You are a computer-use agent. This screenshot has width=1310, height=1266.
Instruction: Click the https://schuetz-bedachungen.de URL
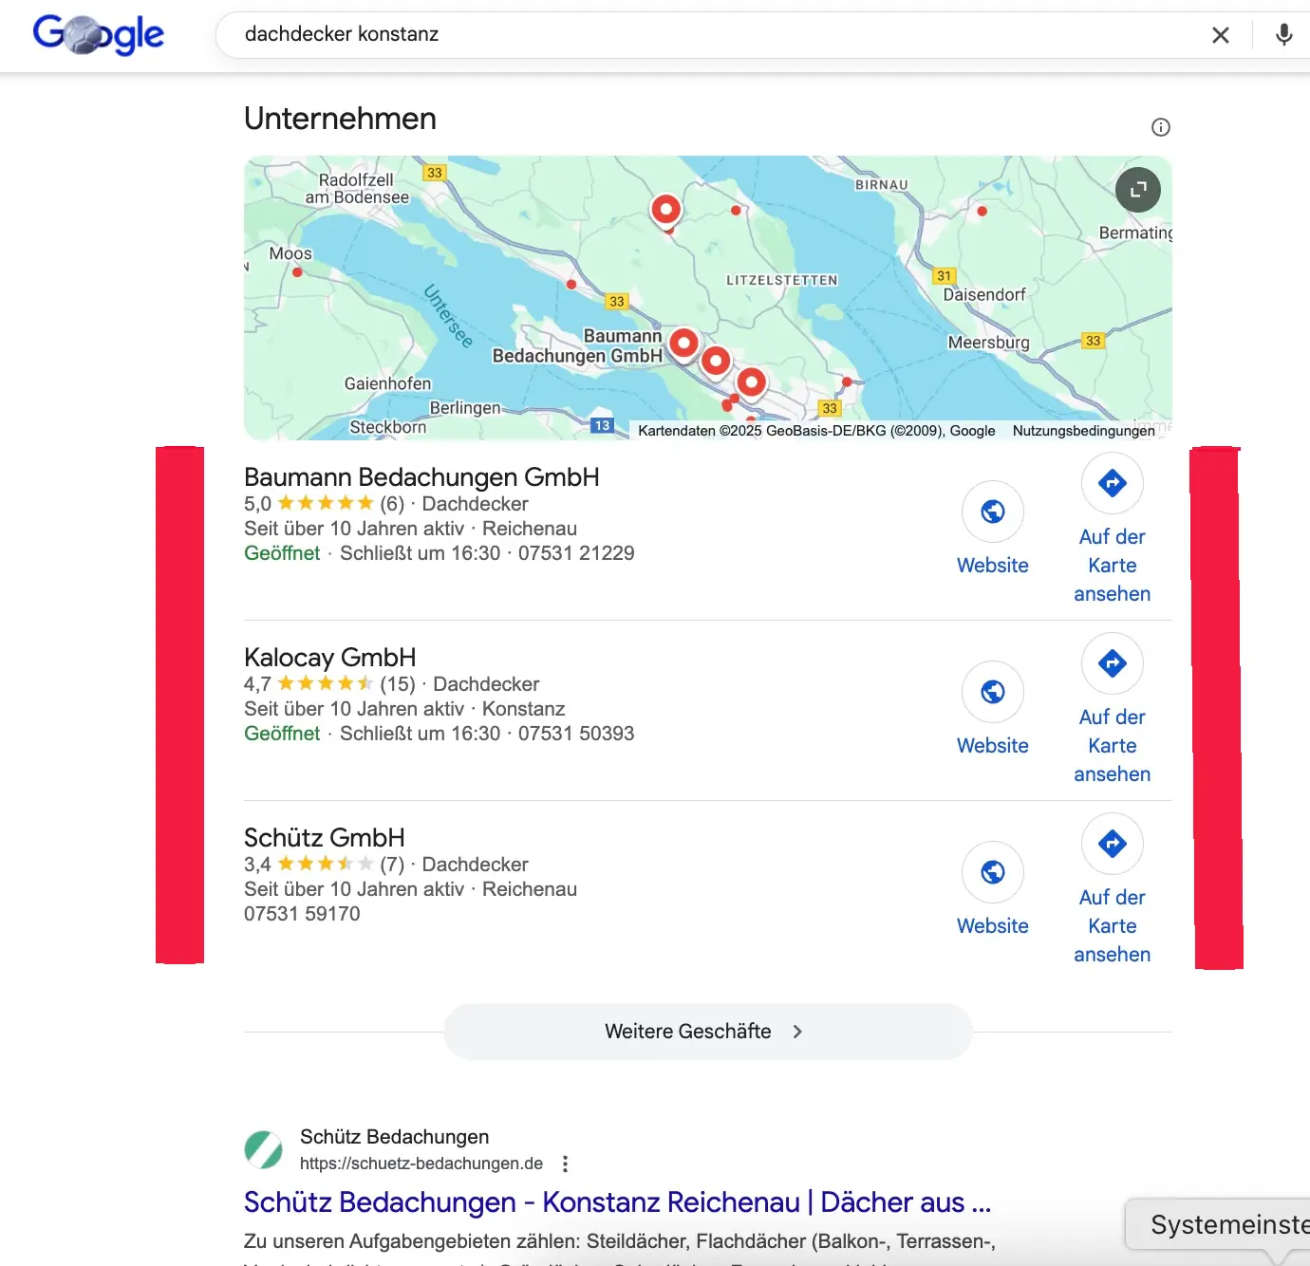[x=421, y=1164]
